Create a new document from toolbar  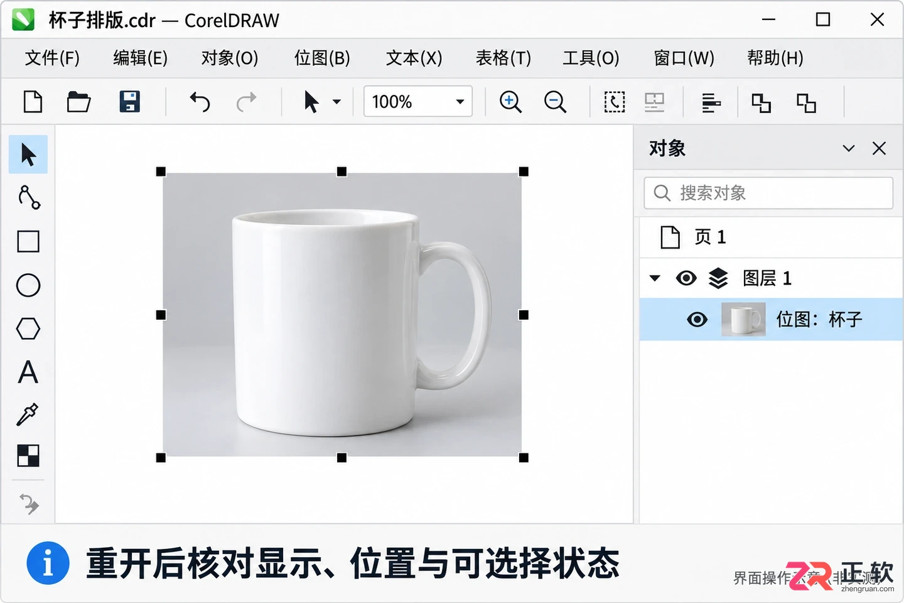tap(33, 102)
